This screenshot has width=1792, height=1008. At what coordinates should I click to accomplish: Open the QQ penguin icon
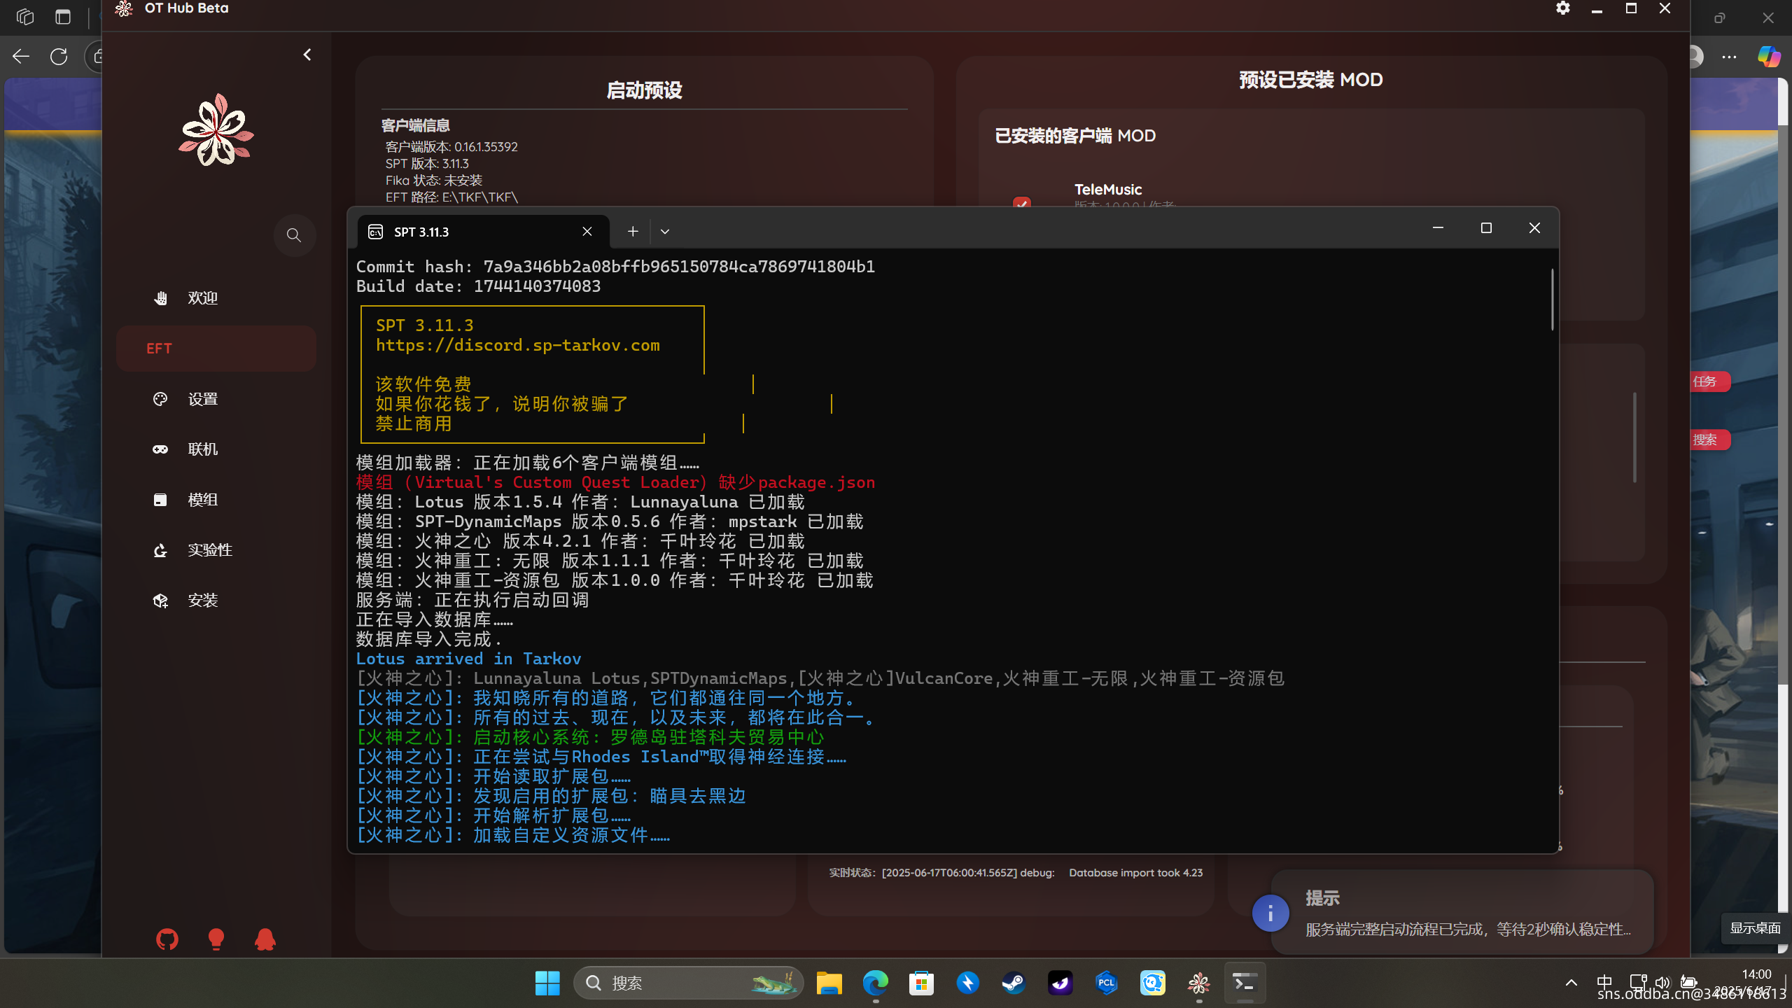pyautogui.click(x=265, y=939)
